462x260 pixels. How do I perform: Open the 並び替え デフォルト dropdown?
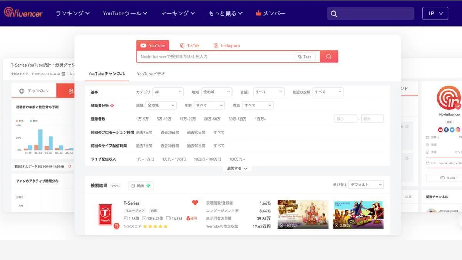coord(366,185)
